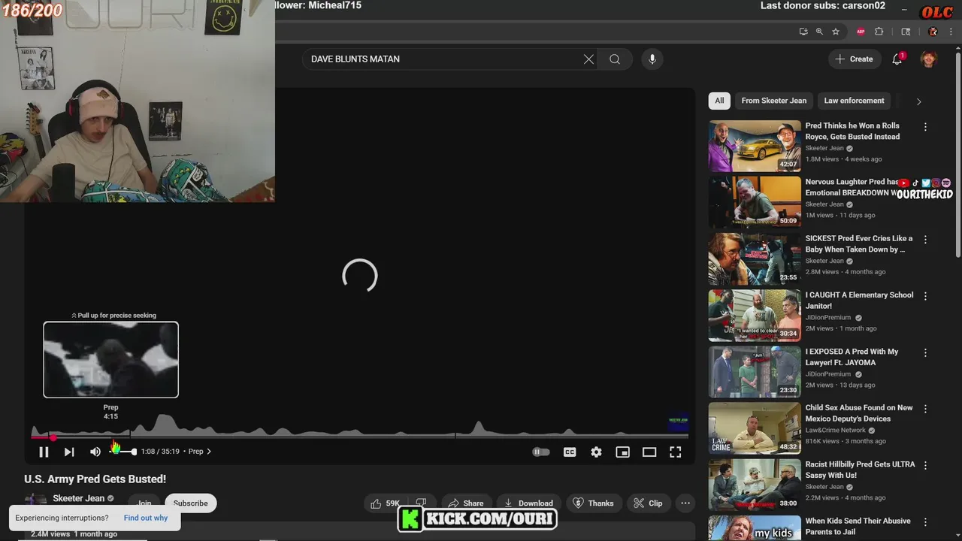Open options for 'Pred Thinks he Won a Rolls Royce'
Image resolution: width=962 pixels, height=541 pixels.
point(925,127)
